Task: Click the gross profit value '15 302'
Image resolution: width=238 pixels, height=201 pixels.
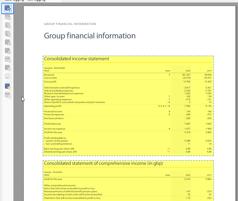Action: click(208, 82)
